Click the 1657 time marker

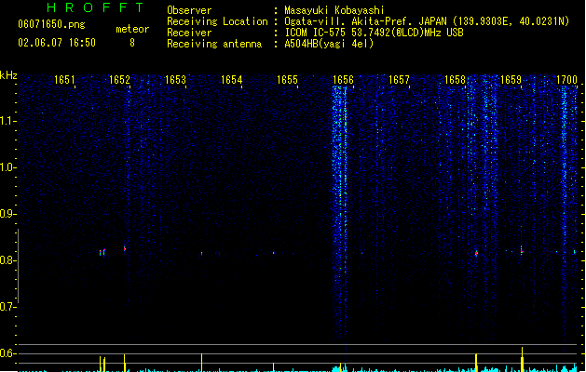(x=399, y=80)
